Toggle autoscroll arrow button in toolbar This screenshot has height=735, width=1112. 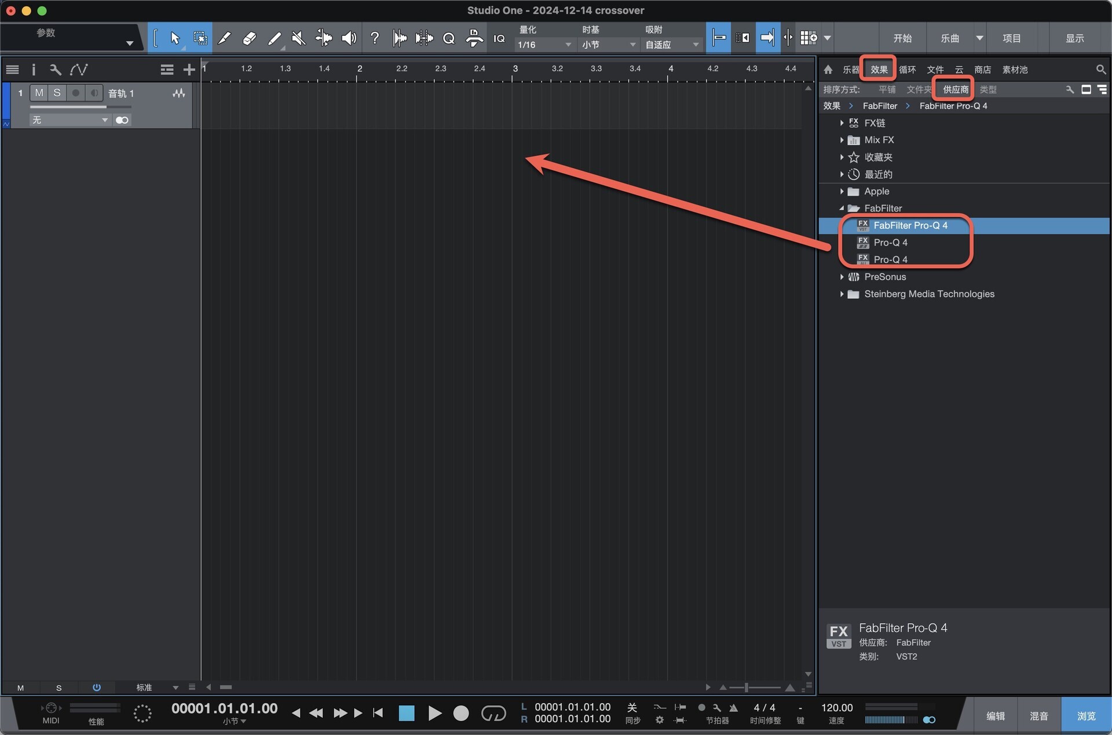[767, 38]
